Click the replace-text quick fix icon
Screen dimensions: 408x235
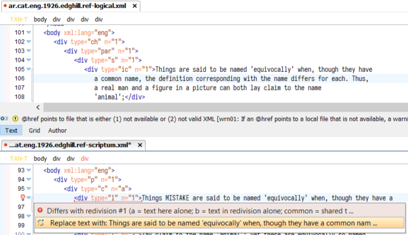(x=41, y=223)
